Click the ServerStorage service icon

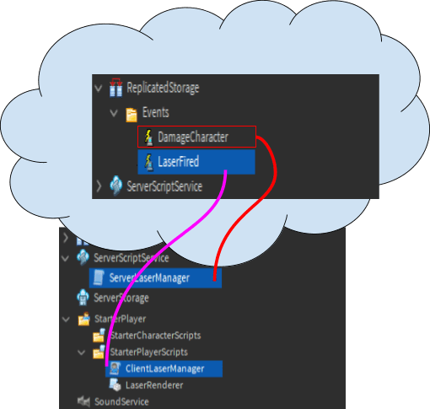point(83,297)
